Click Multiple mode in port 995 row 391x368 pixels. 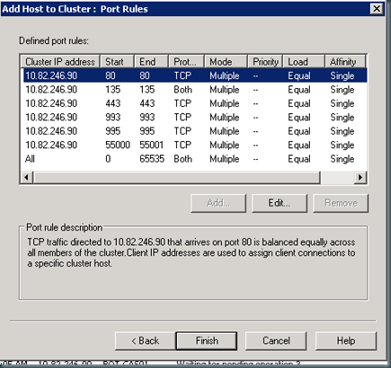(x=225, y=131)
